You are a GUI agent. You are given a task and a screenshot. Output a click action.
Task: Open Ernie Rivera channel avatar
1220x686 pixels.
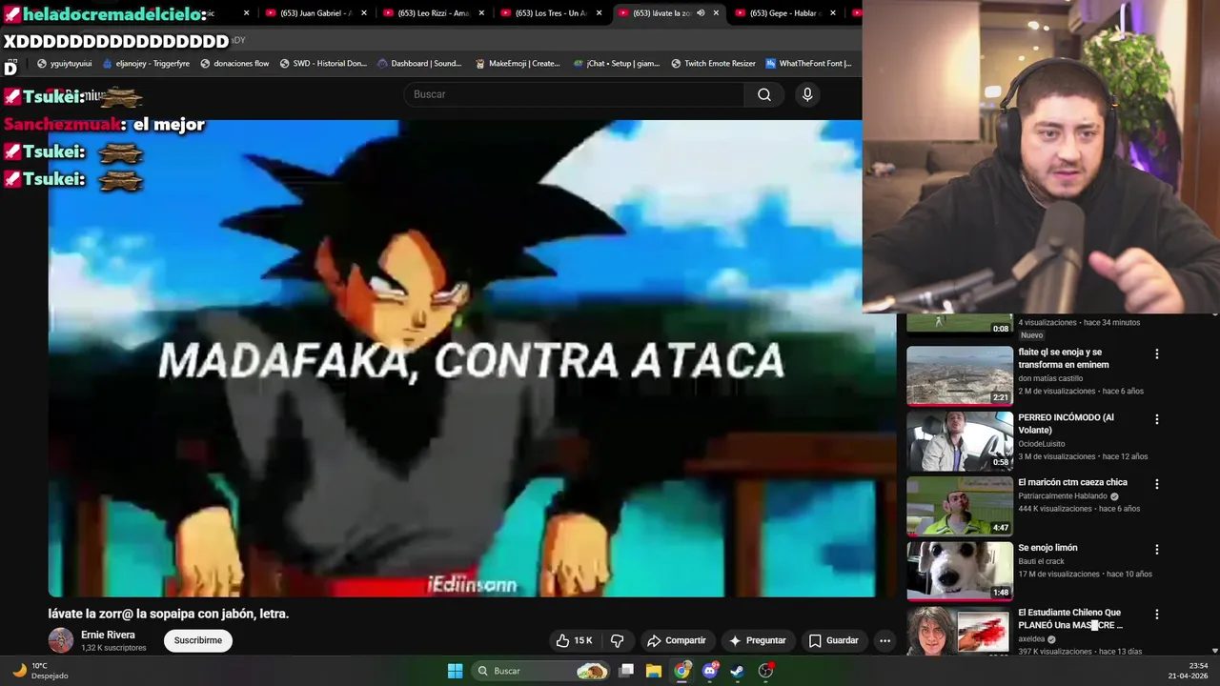(x=61, y=640)
